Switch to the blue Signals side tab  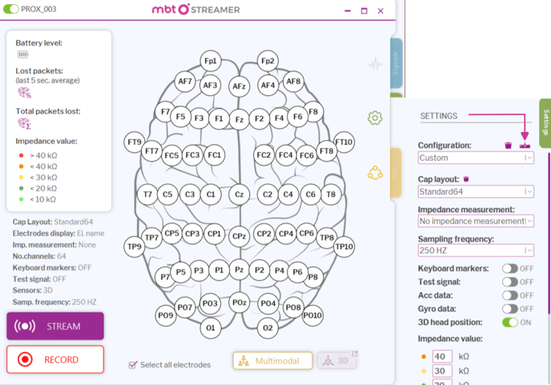(396, 63)
